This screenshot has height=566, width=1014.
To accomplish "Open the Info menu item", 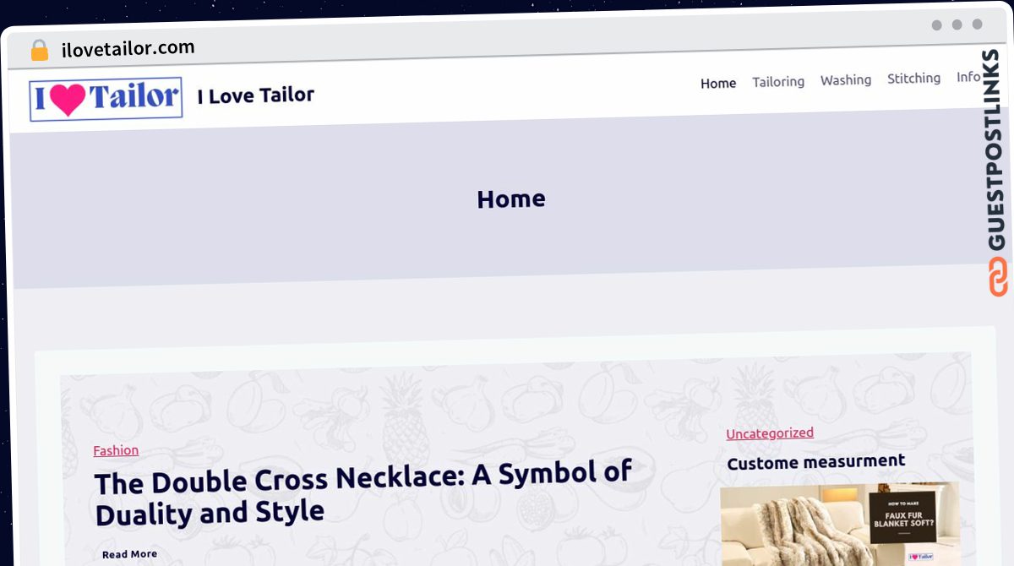I will (x=968, y=77).
